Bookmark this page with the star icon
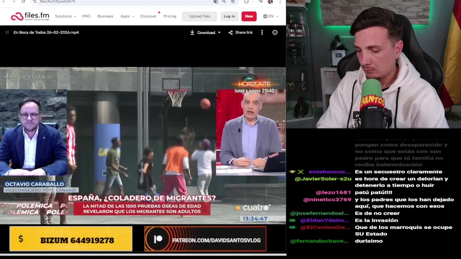The image size is (461, 259). click(233, 1)
